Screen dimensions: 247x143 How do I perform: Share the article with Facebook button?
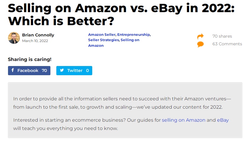[x=29, y=70]
